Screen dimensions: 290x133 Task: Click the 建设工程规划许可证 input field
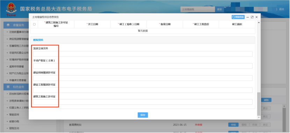point(143,90)
